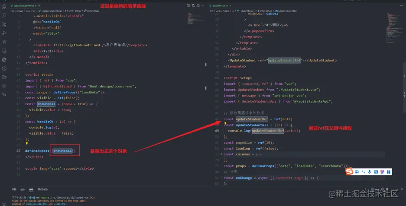Click the Sogou input method S logo
The width and height of the screenshot is (406, 206).
coord(349,171)
